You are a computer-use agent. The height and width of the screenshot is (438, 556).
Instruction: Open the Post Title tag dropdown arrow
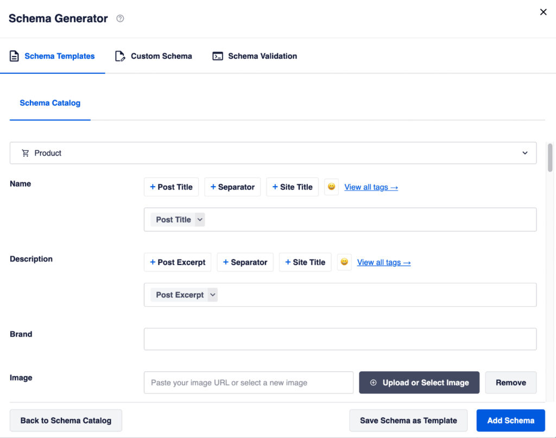click(200, 219)
